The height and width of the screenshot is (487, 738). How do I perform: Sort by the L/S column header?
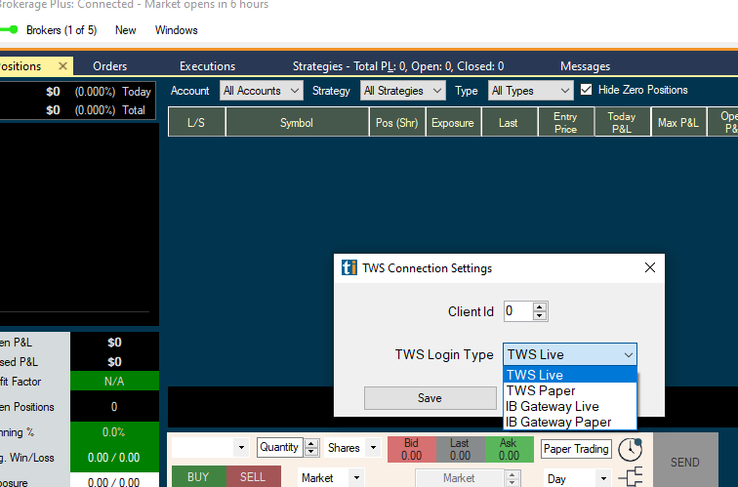pyautogui.click(x=196, y=122)
